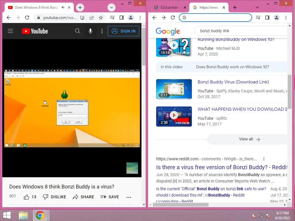Go forward in the YouTube browser window
295x221 pixels.
[18, 18]
